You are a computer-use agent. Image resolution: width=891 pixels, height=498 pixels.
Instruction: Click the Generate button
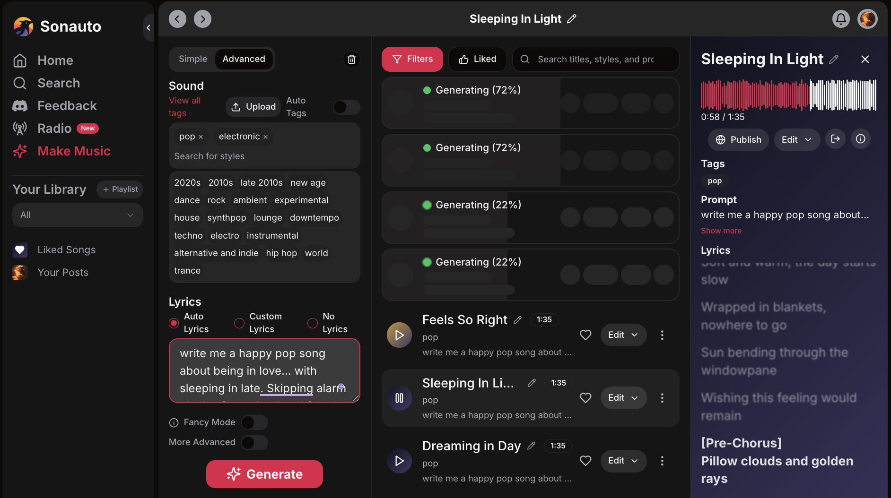tap(264, 474)
